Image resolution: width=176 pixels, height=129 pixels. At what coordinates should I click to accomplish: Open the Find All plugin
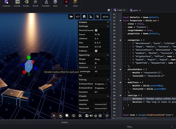click(35, 3)
